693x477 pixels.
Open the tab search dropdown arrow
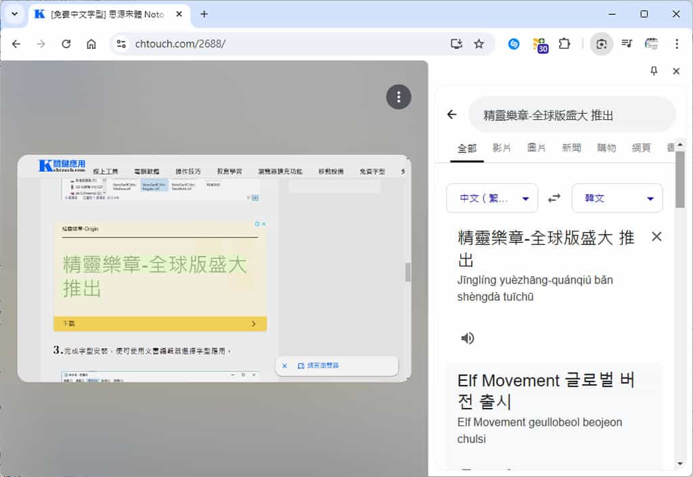15,14
